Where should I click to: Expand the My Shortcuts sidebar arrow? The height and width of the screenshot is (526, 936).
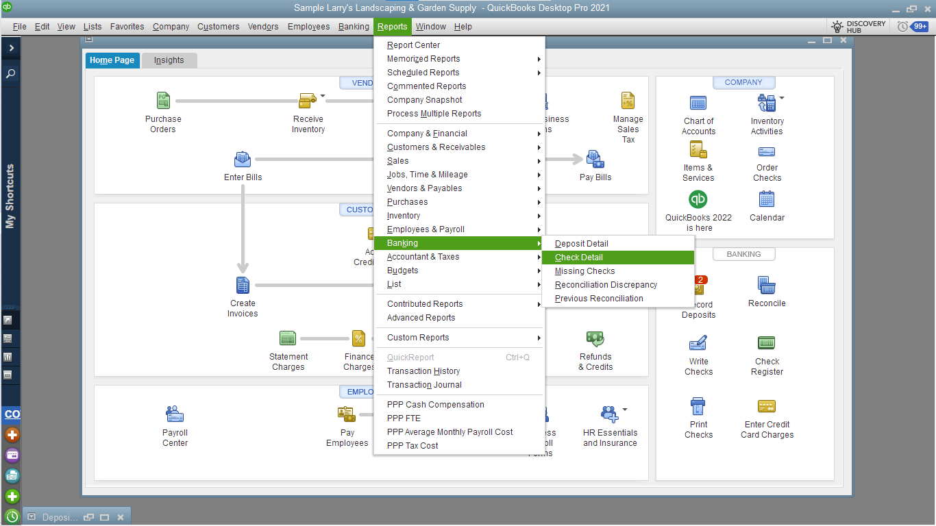(11, 49)
